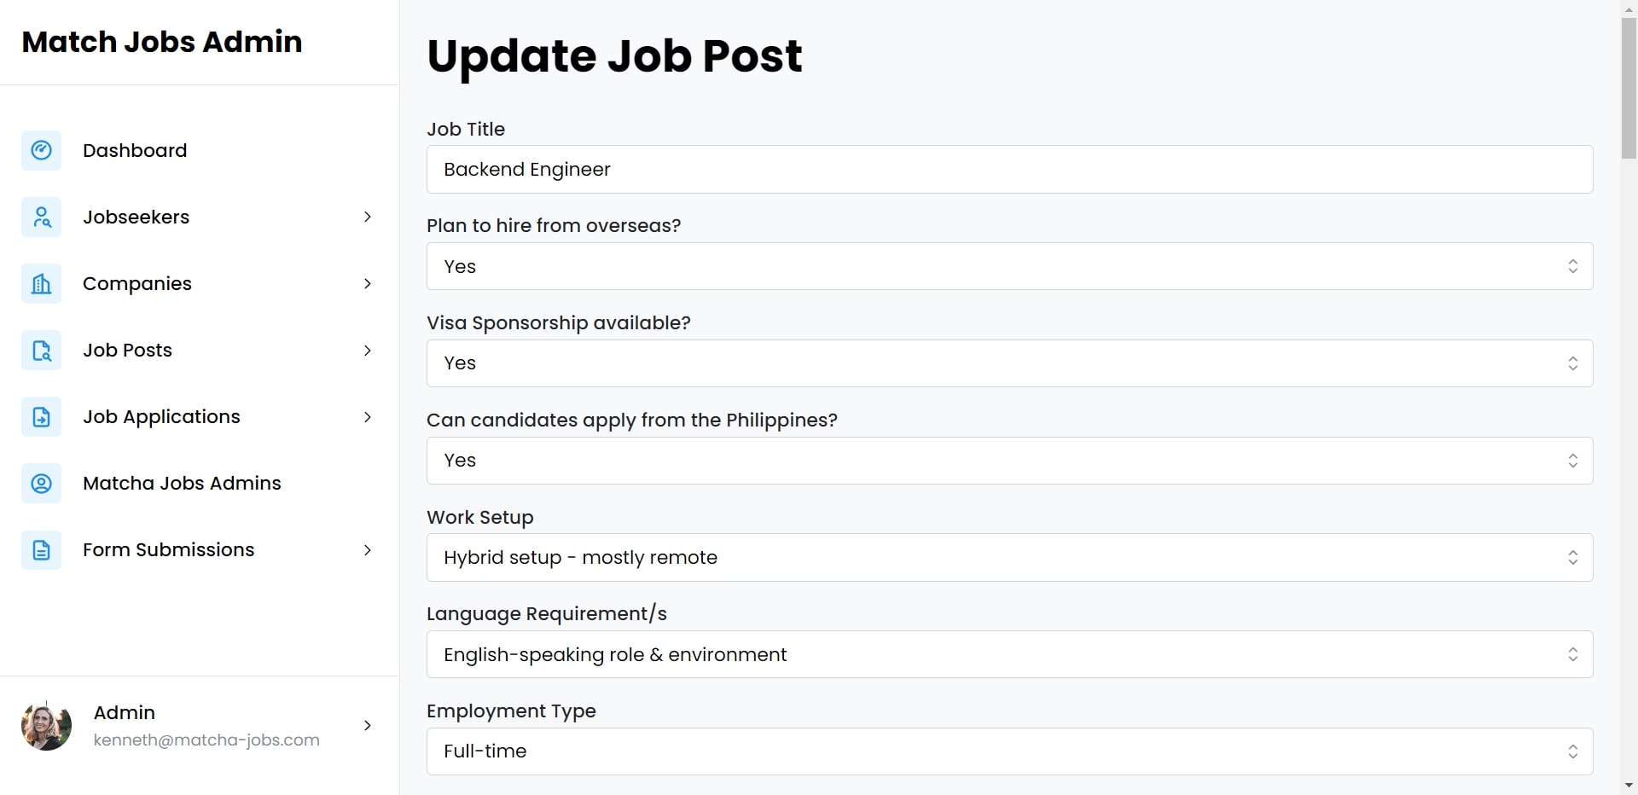Click the Companies building icon
1638x795 pixels.
[x=41, y=283]
